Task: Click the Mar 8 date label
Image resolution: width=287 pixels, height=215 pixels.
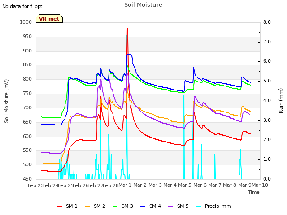Action: [x=230, y=185]
